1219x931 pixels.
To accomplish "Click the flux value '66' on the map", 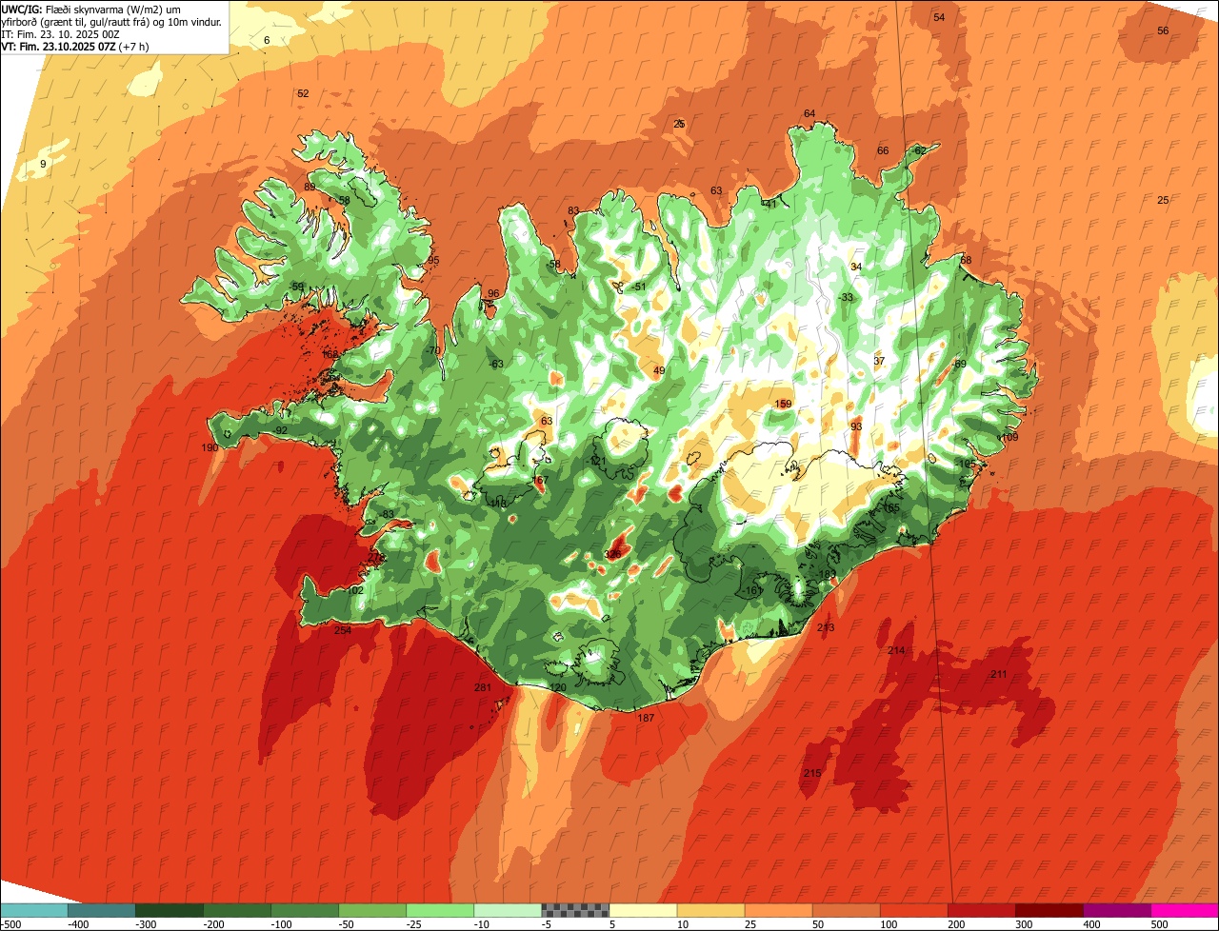I will pyautogui.click(x=883, y=150).
